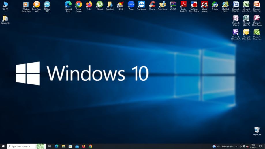Open the Recycle Bin
This screenshot has width=265, height=149.
(257, 131)
